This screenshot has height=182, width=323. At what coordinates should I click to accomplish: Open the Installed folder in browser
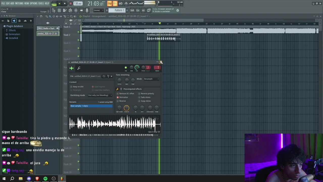point(13,38)
